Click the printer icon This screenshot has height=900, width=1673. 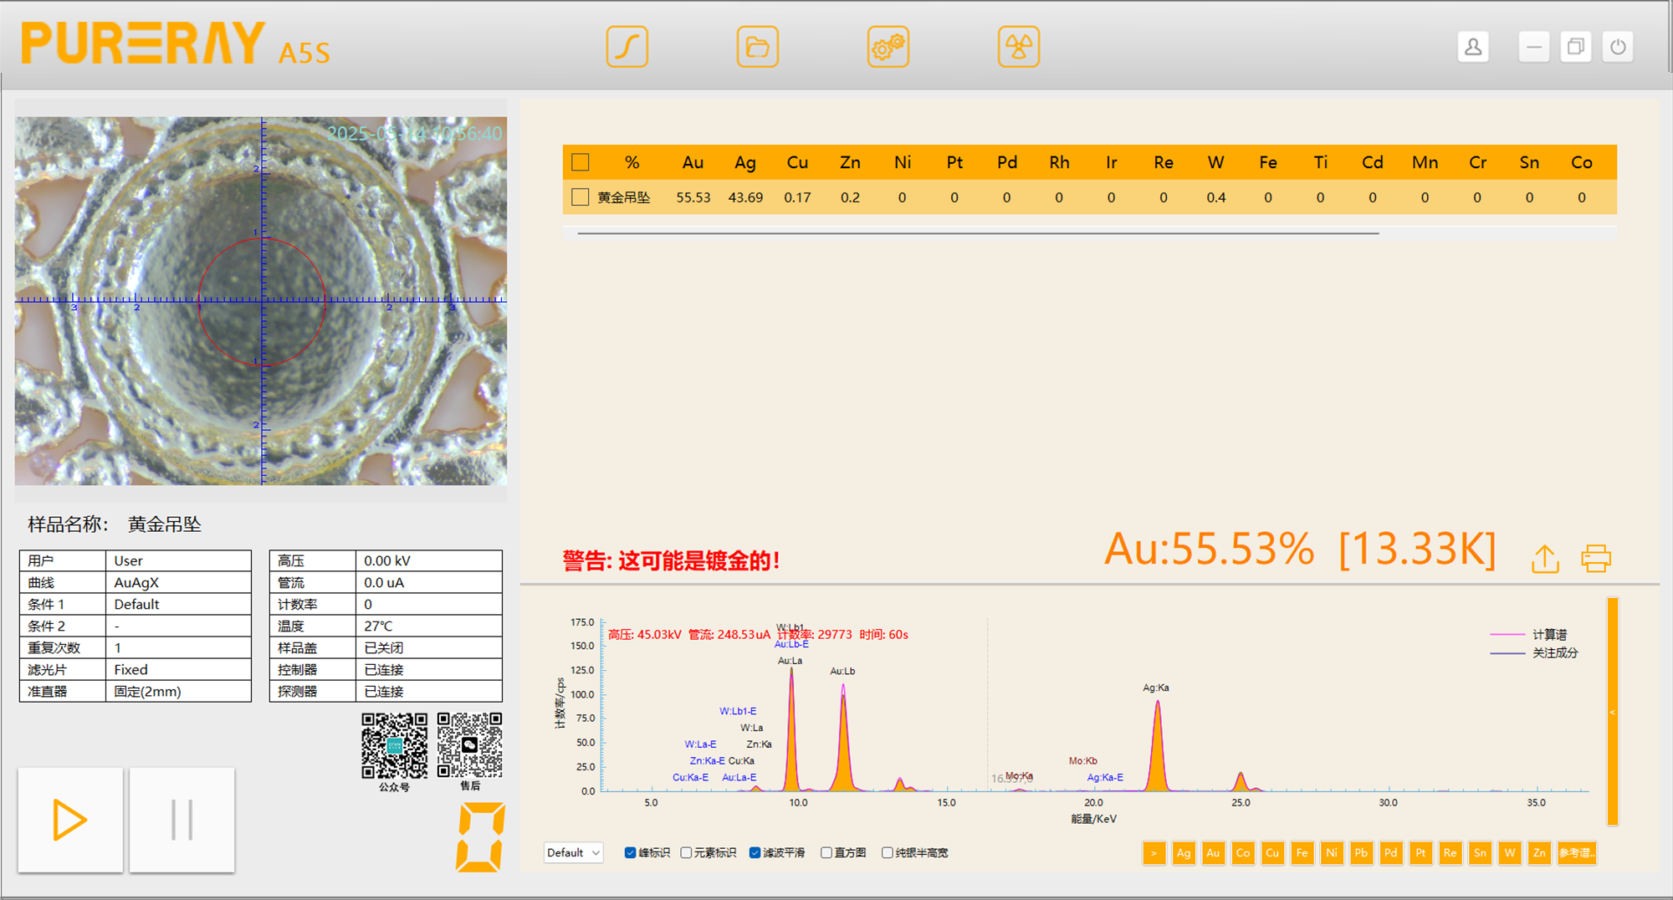coord(1595,559)
